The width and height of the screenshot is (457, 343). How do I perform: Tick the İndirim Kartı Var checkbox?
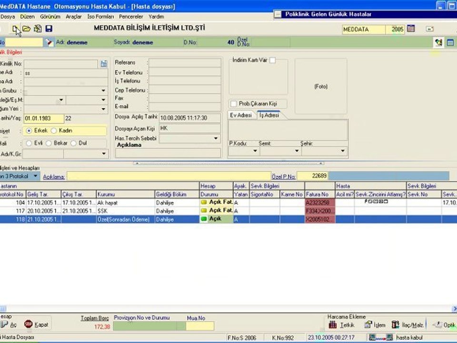[x=272, y=60]
